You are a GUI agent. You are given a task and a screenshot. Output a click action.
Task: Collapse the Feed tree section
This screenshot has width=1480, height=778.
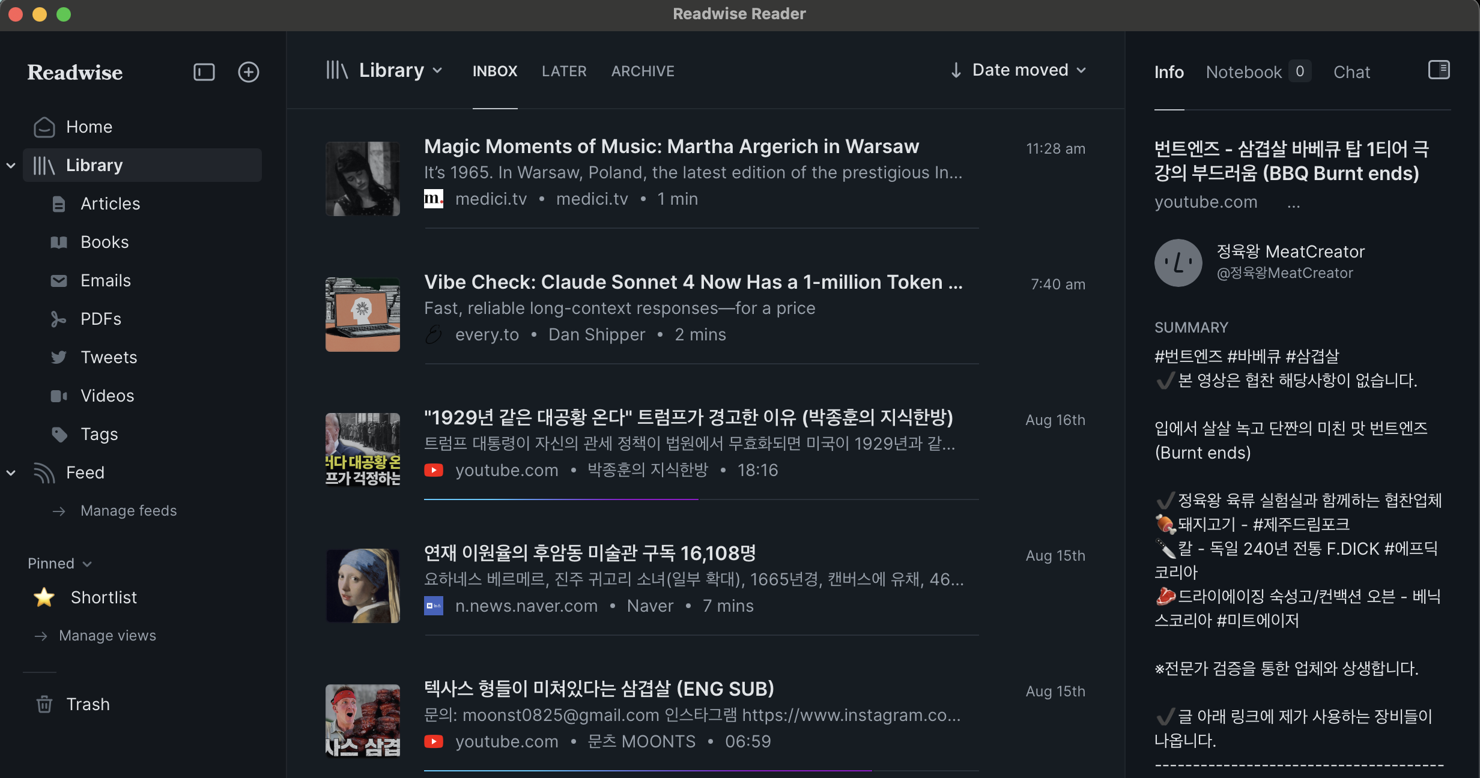pyautogui.click(x=11, y=472)
